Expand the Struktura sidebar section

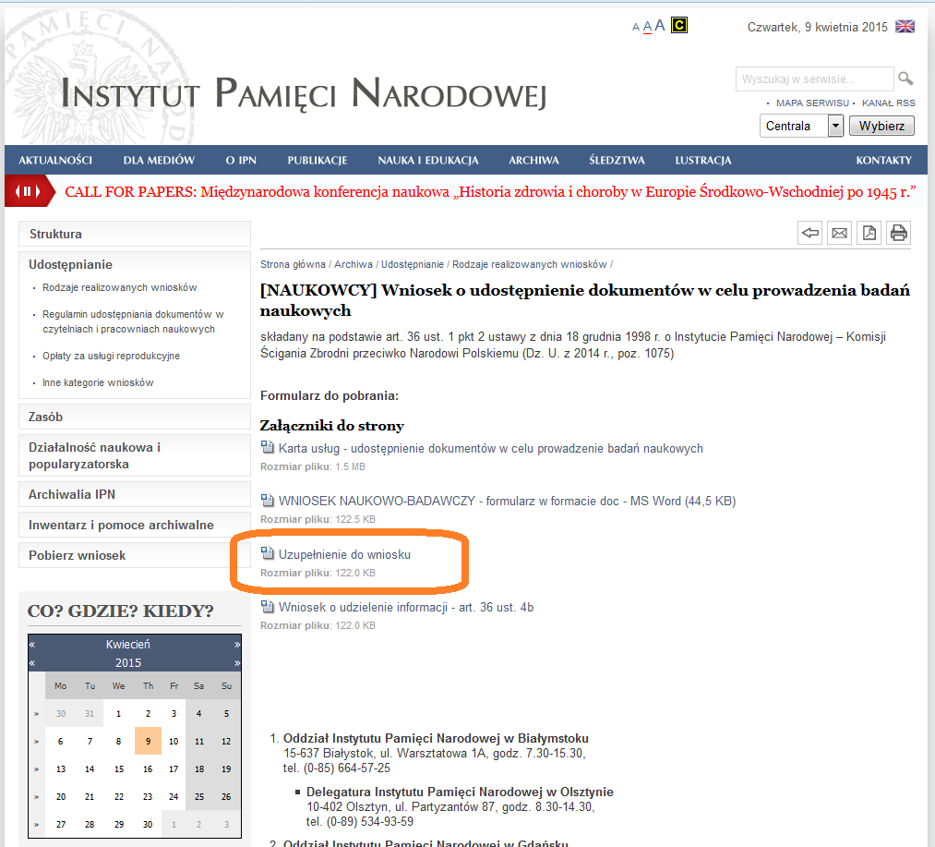135,234
